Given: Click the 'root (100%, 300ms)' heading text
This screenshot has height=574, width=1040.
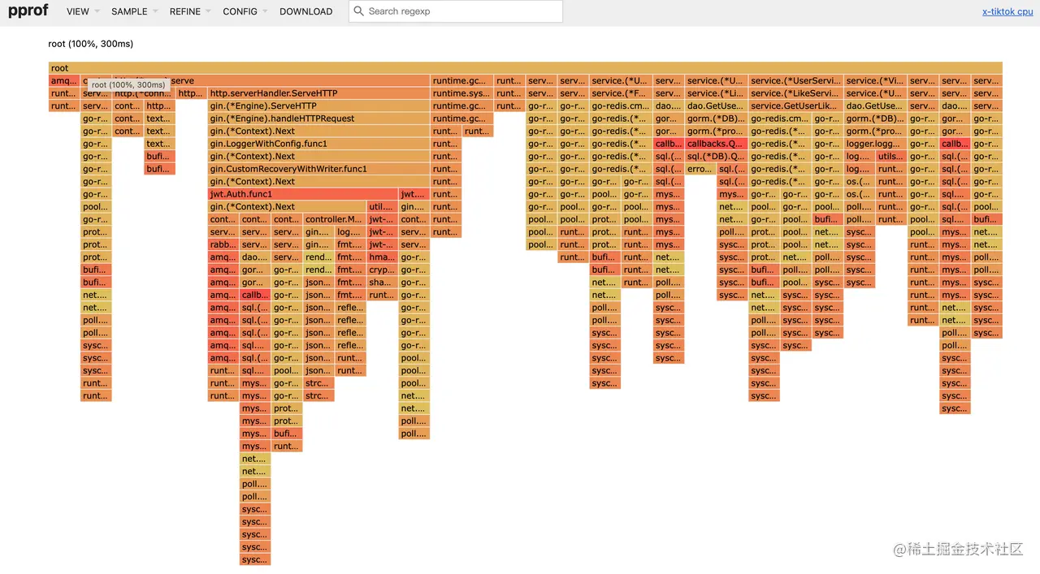Looking at the screenshot, I should click(x=91, y=44).
